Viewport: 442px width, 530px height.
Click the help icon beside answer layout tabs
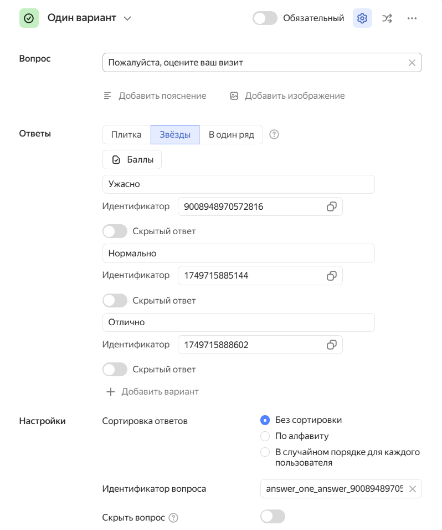click(274, 134)
